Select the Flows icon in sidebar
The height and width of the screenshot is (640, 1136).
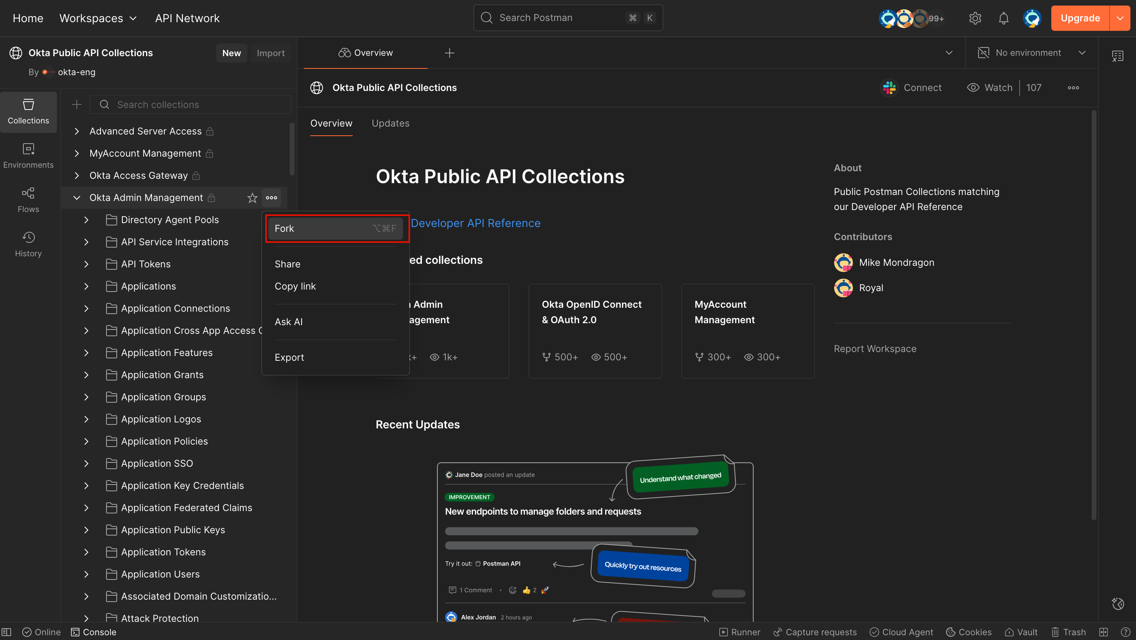pyautogui.click(x=28, y=200)
